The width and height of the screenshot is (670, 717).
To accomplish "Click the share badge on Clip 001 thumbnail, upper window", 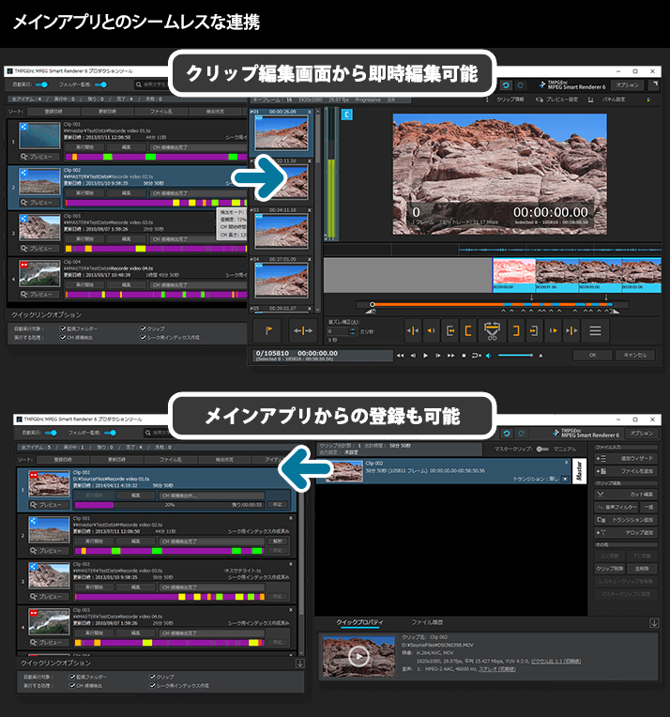I will (23, 126).
